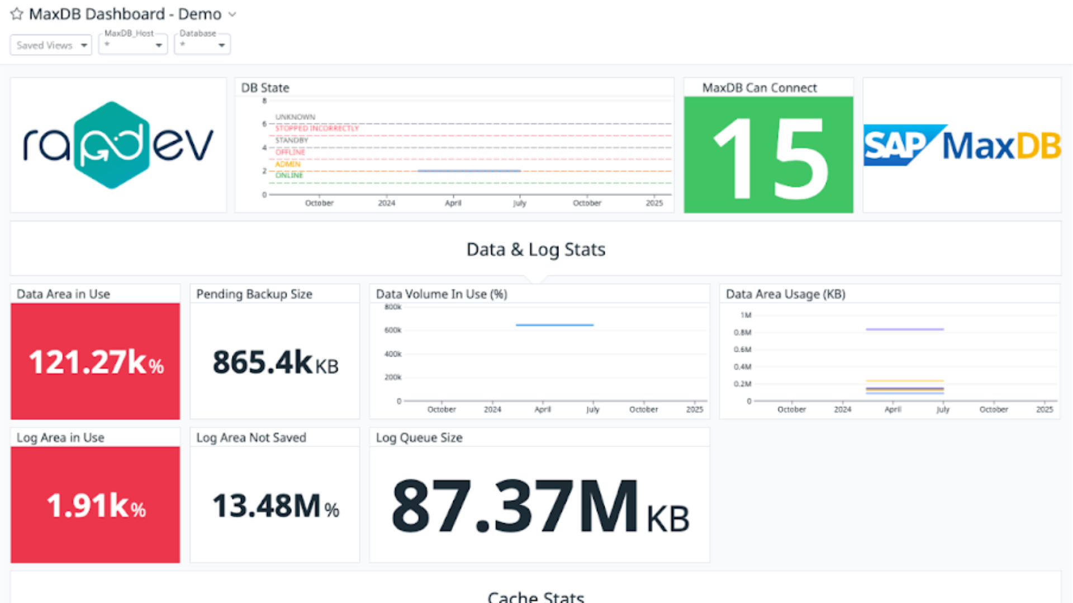Click the Data Area Usage (KB) title
The image size is (1073, 603).
(786, 294)
